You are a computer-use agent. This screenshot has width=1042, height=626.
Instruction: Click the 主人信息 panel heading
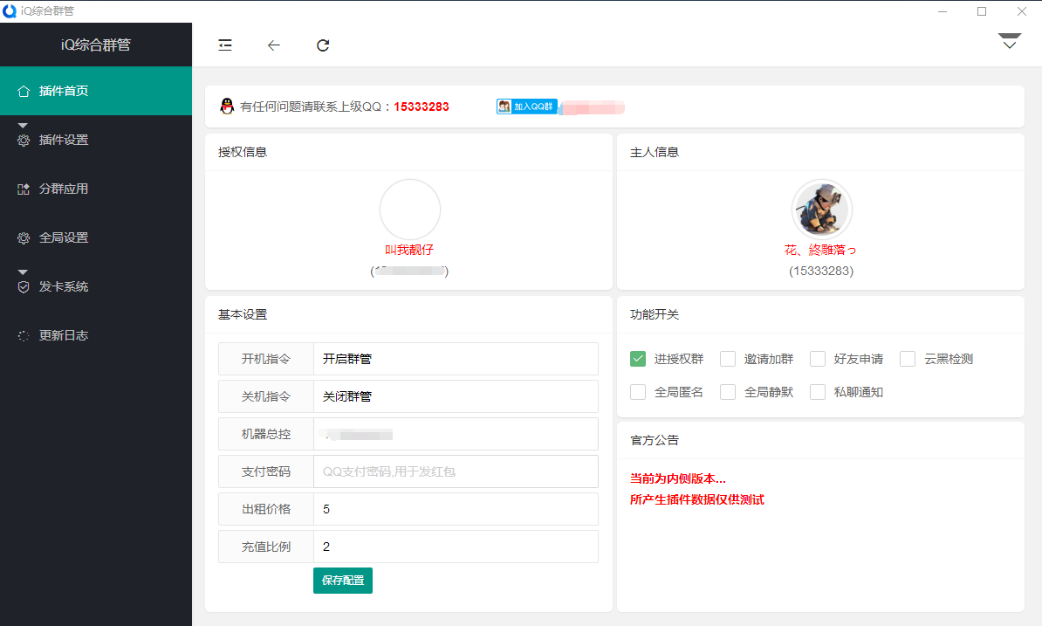[x=655, y=152]
